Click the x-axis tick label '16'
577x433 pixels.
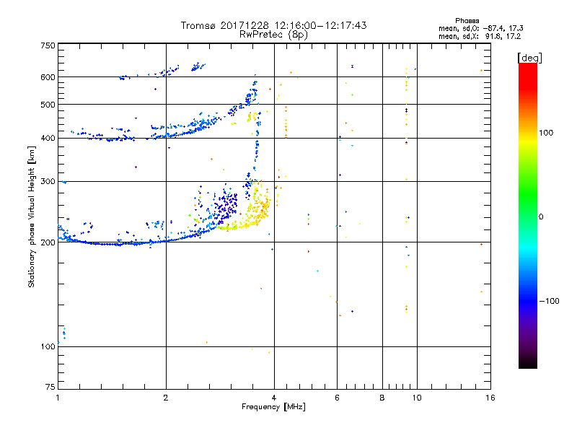[490, 398]
